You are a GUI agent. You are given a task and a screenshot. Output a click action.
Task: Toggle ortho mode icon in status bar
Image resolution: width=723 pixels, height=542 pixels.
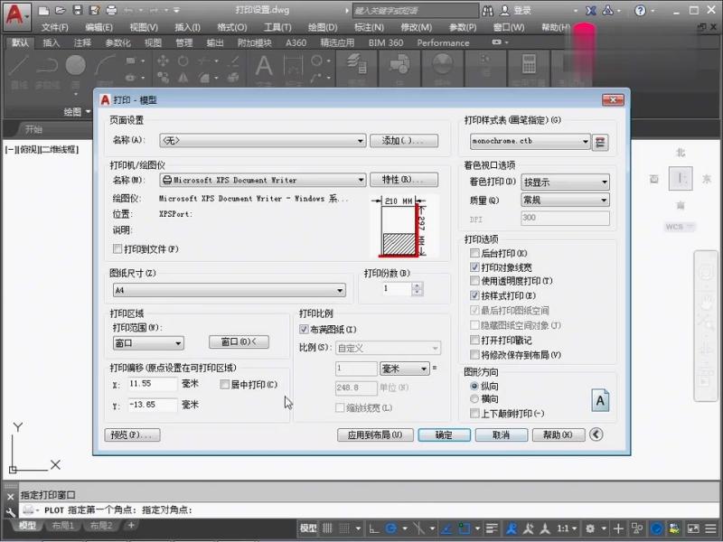pos(374,528)
